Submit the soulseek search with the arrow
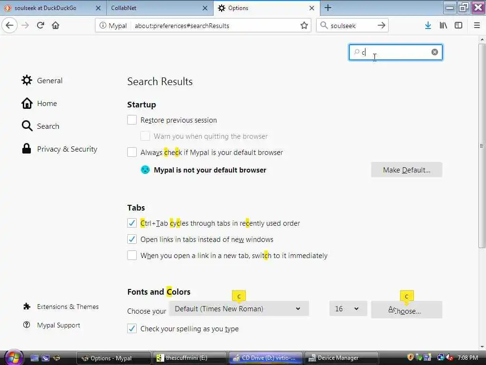 coord(382,26)
